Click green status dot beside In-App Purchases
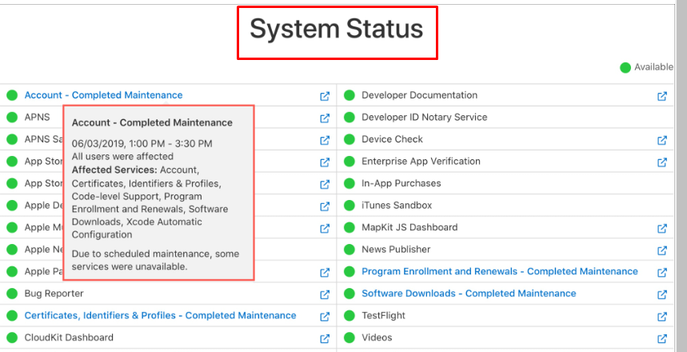Viewport: 687px width, 352px height. coord(349,183)
